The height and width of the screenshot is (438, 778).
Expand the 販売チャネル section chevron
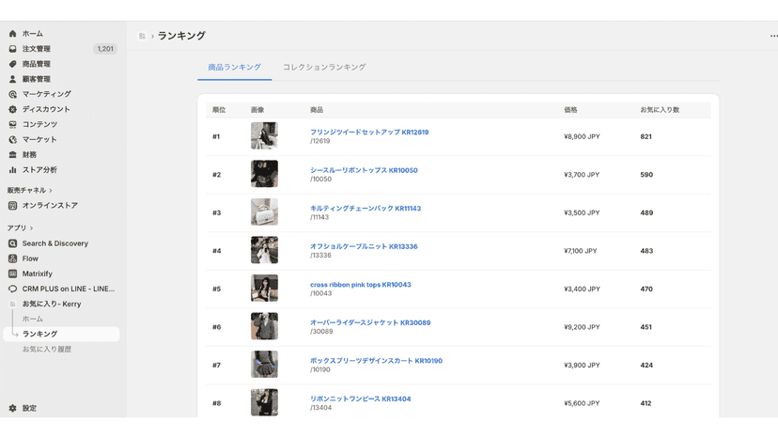[x=51, y=191]
